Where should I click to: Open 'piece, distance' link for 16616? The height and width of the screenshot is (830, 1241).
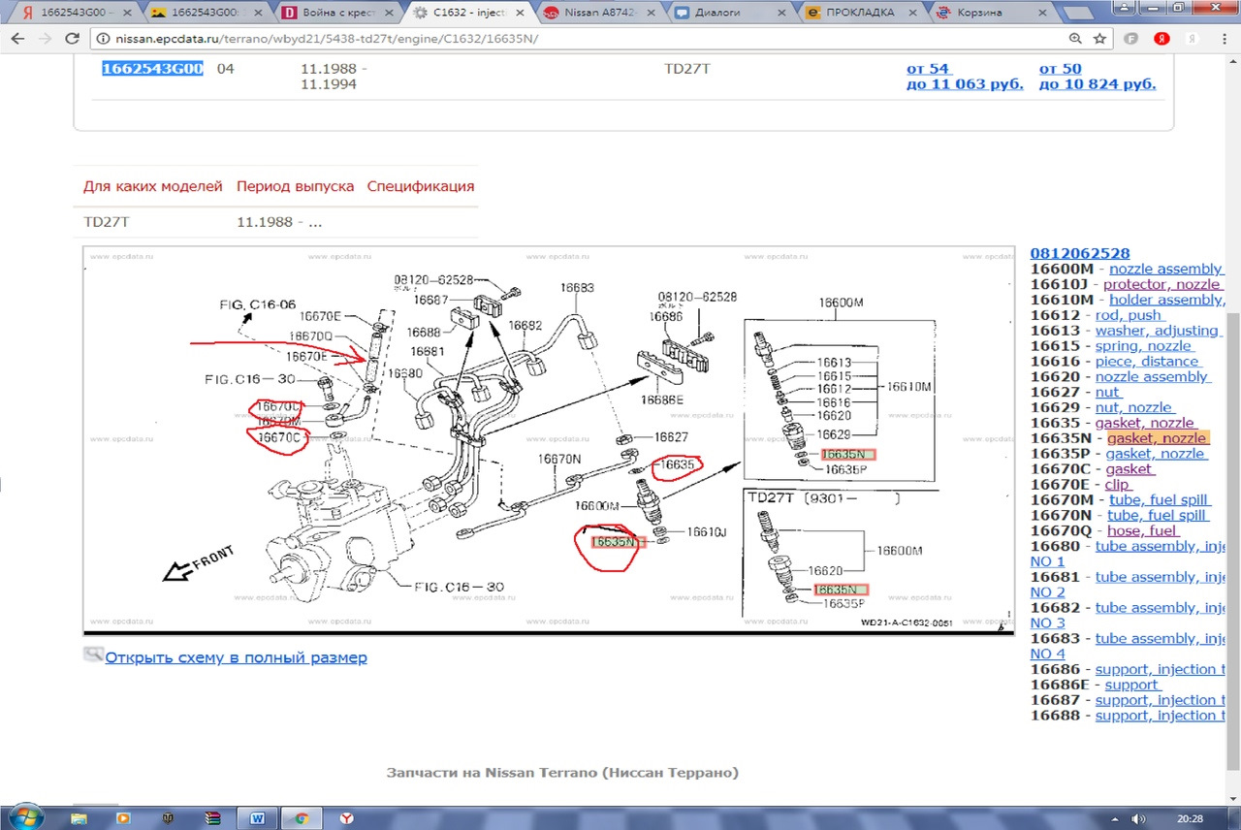(x=1147, y=362)
